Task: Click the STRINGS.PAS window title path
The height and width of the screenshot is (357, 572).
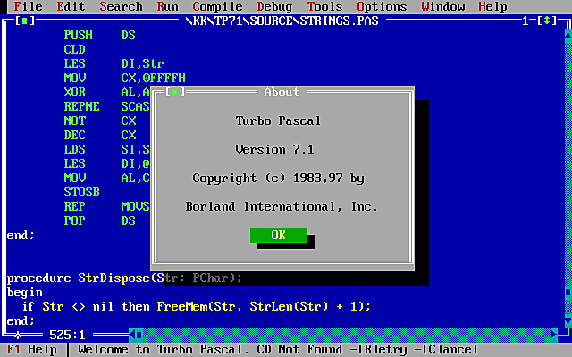Action: (282, 21)
